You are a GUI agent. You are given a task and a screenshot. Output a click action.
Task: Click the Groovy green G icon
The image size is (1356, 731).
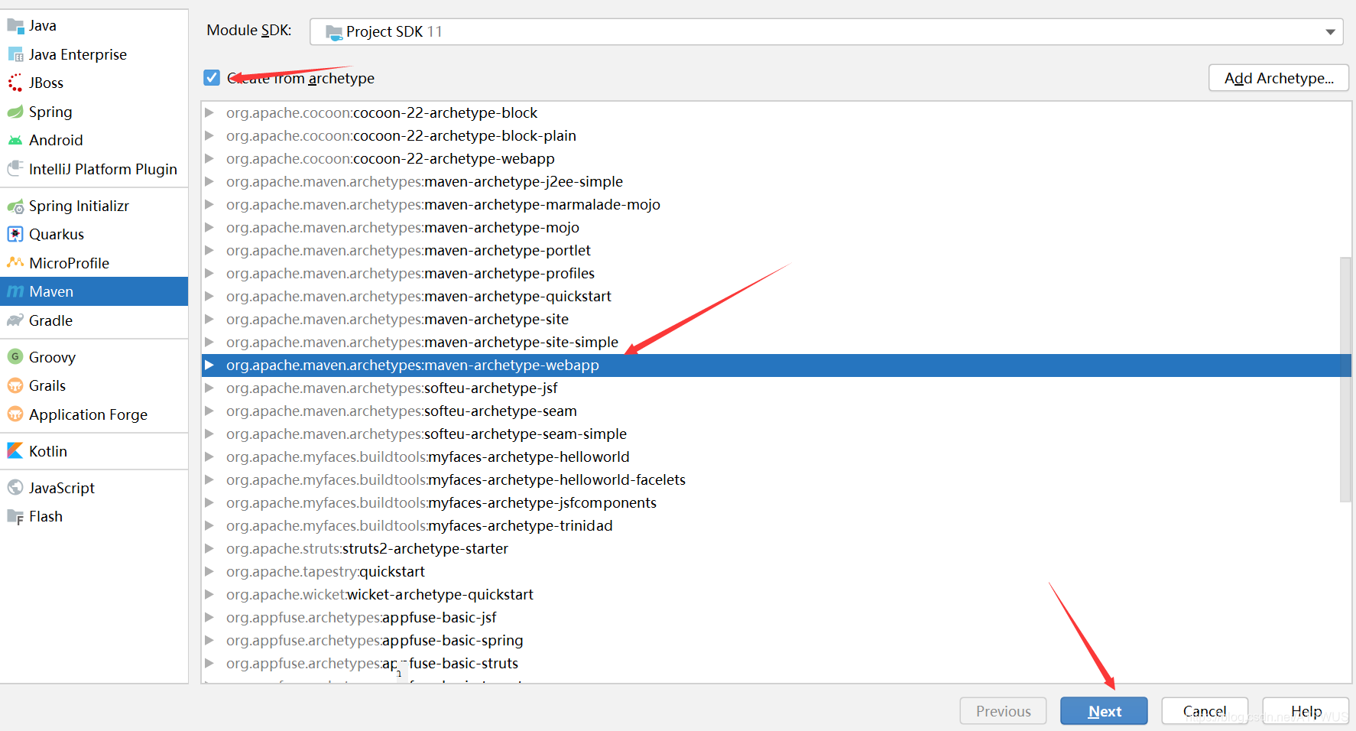coord(15,356)
